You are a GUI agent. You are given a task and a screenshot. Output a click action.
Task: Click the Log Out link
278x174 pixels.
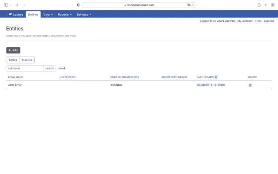[x=269, y=21]
